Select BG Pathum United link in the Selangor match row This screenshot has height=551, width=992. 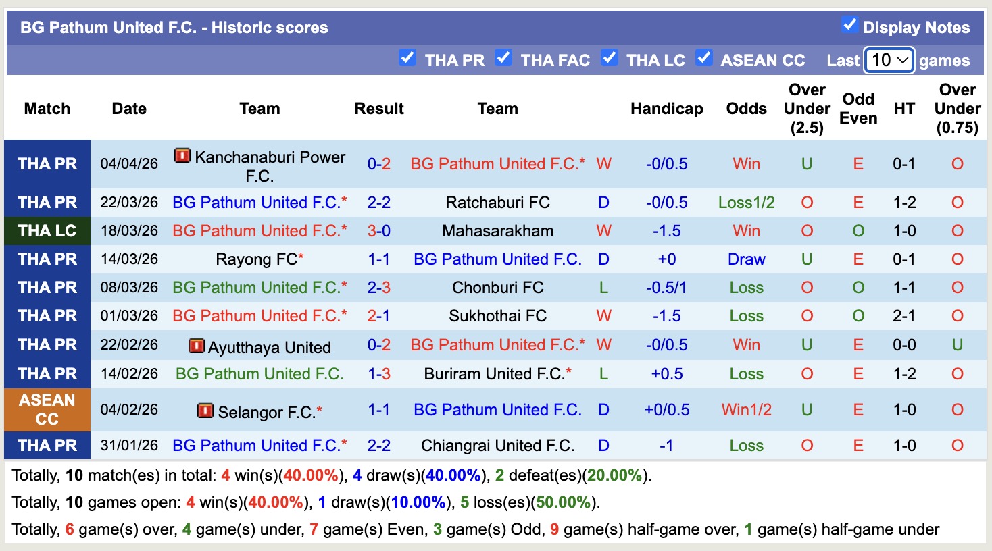[497, 410]
